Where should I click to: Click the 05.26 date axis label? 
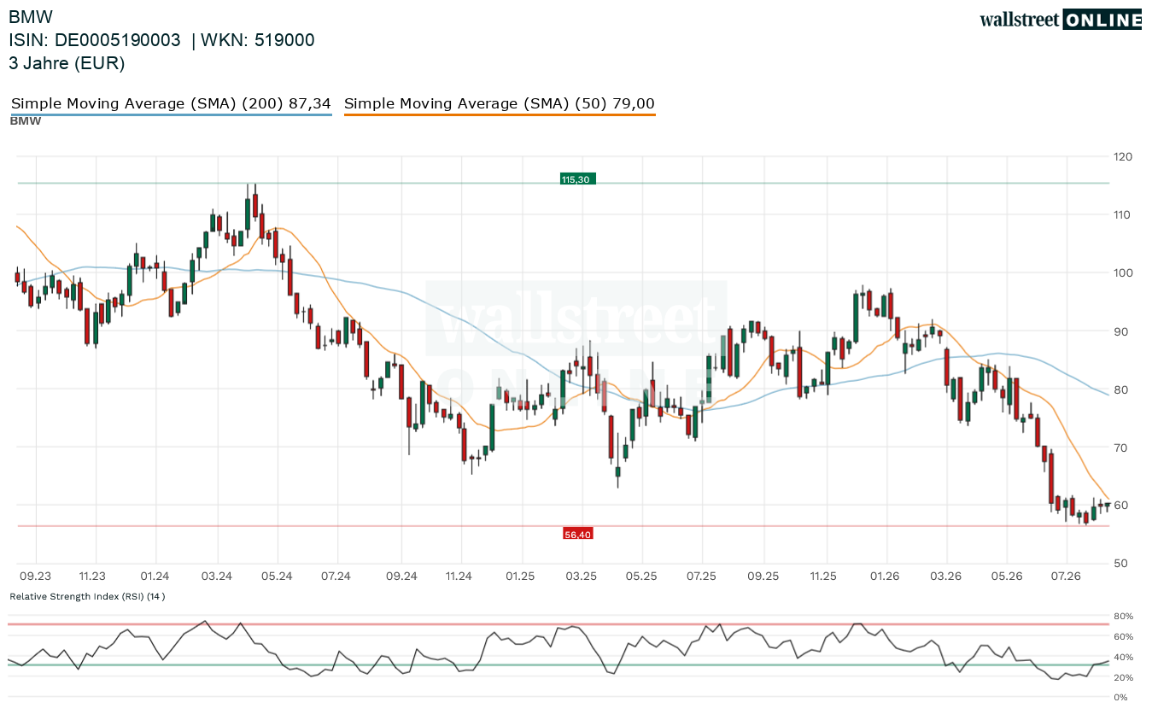point(1006,577)
